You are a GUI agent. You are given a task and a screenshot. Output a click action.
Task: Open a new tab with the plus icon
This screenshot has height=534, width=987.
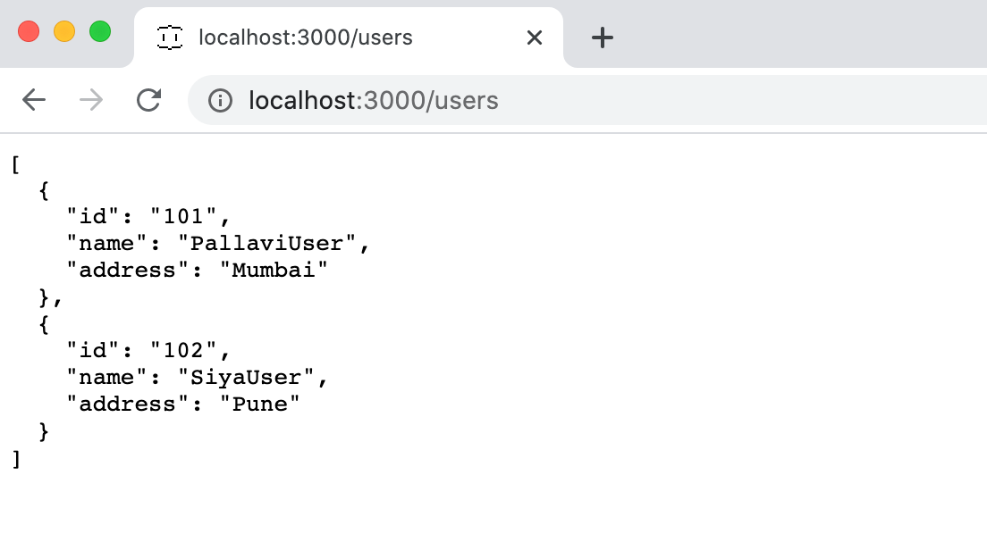pyautogui.click(x=602, y=38)
